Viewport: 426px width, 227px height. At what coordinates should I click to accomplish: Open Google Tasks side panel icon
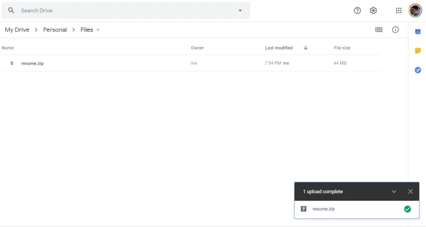(418, 70)
